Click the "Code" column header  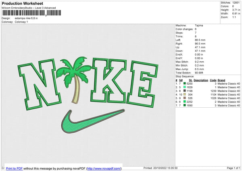213,80
